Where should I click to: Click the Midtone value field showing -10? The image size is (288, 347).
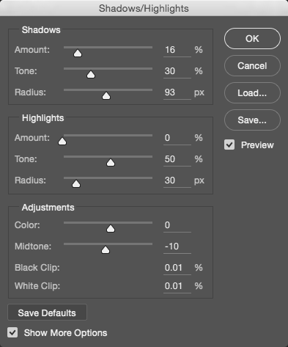point(177,246)
